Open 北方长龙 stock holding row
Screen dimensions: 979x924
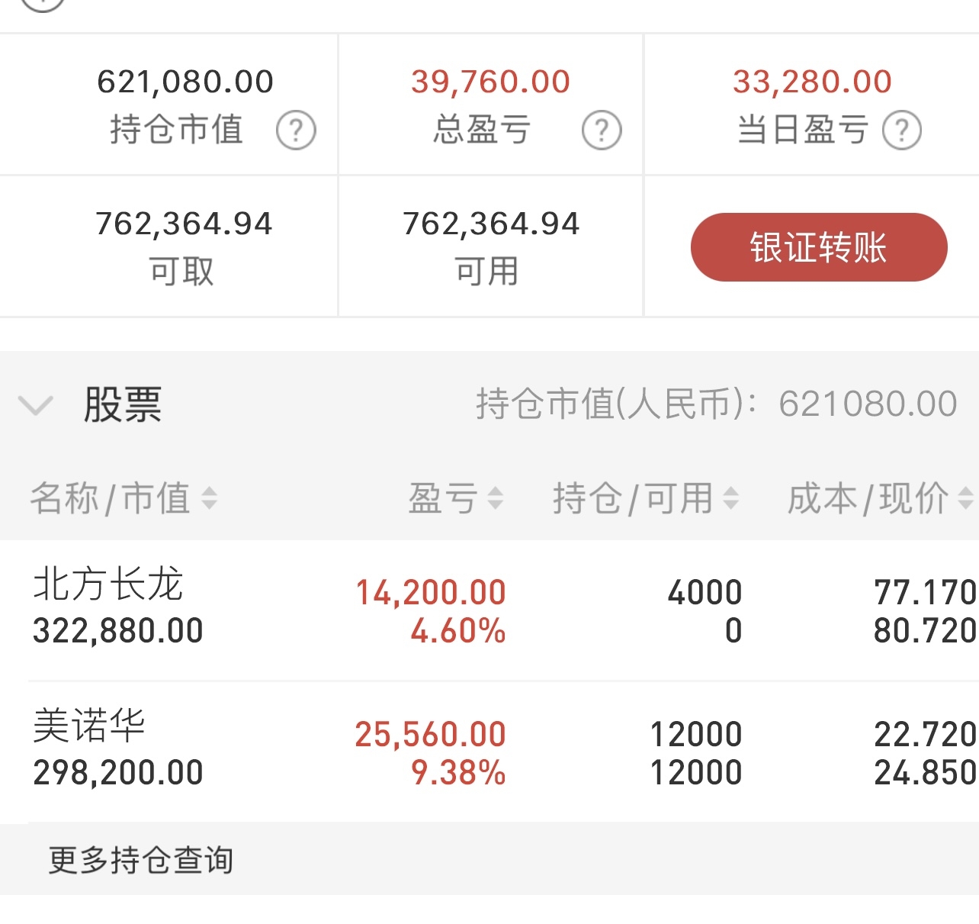[489, 610]
